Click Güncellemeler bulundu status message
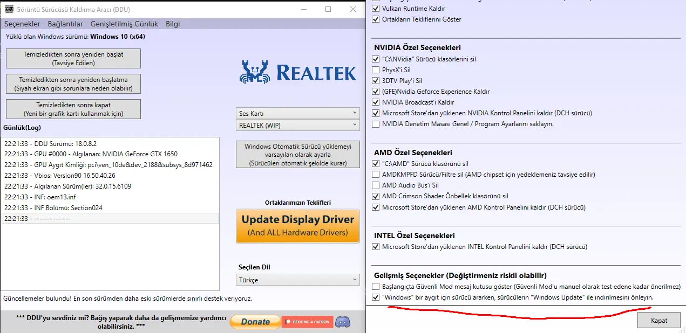This screenshot has height=333, width=686. tap(127, 298)
